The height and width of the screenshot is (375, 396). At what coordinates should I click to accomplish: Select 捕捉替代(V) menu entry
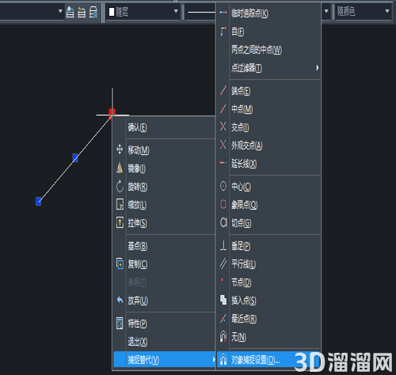pos(164,359)
